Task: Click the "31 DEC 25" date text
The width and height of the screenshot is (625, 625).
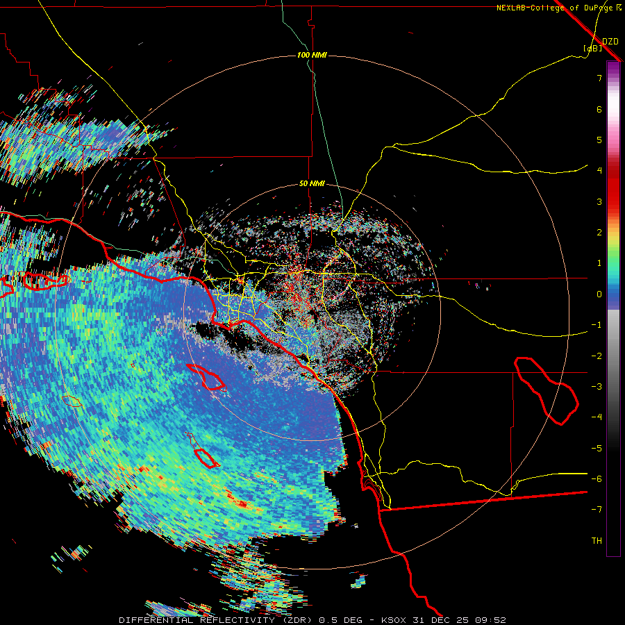Action: [x=440, y=620]
